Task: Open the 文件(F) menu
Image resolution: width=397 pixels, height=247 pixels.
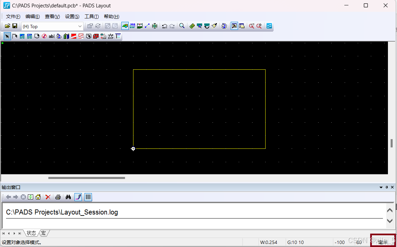Action: [x=13, y=16]
